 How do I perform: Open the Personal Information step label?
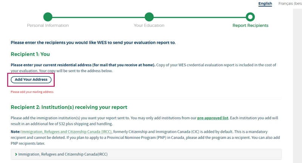point(48,26)
